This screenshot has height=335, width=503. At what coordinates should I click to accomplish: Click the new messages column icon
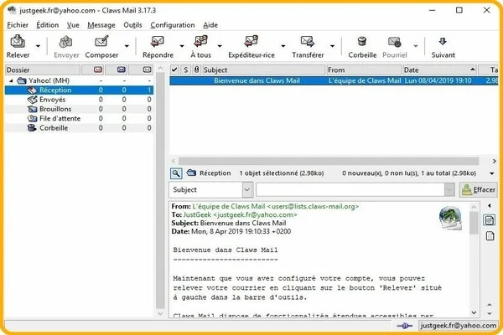[98, 70]
